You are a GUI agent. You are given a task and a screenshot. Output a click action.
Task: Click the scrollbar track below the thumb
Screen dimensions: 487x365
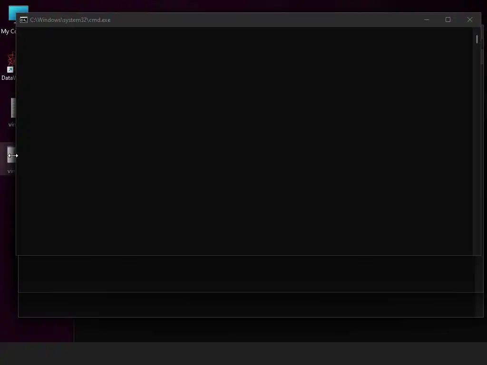tap(477, 149)
